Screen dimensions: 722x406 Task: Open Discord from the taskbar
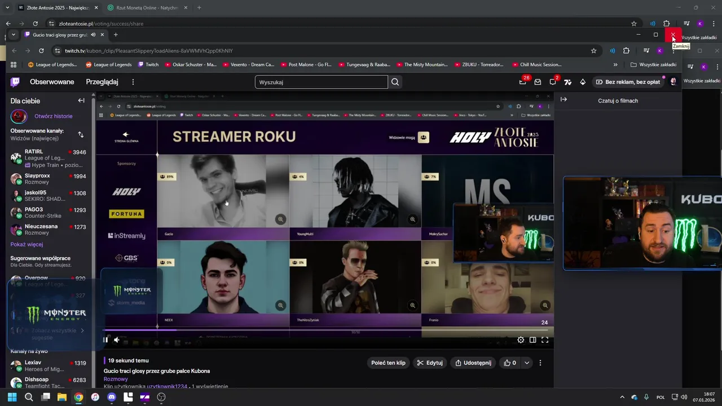pyautogui.click(x=112, y=397)
